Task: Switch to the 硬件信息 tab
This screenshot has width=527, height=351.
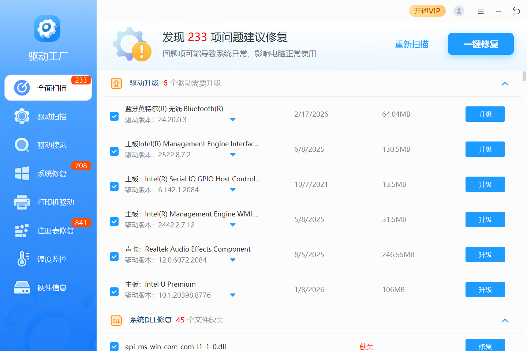Action: click(48, 287)
